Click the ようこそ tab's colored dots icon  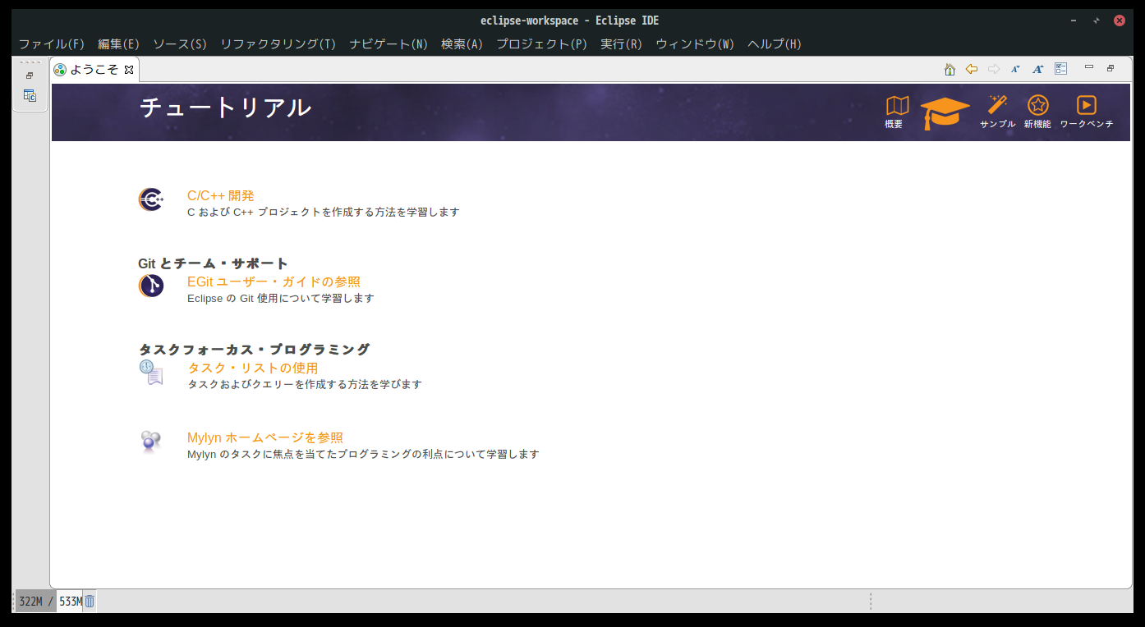pos(60,70)
